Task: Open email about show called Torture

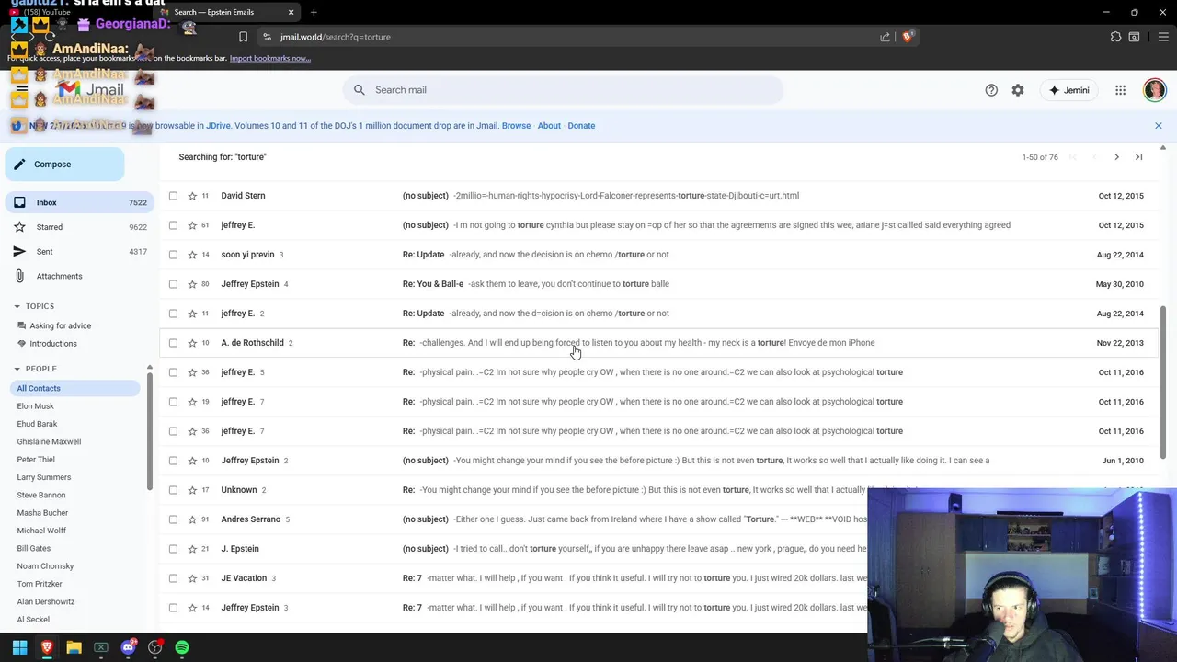Action: point(657,519)
